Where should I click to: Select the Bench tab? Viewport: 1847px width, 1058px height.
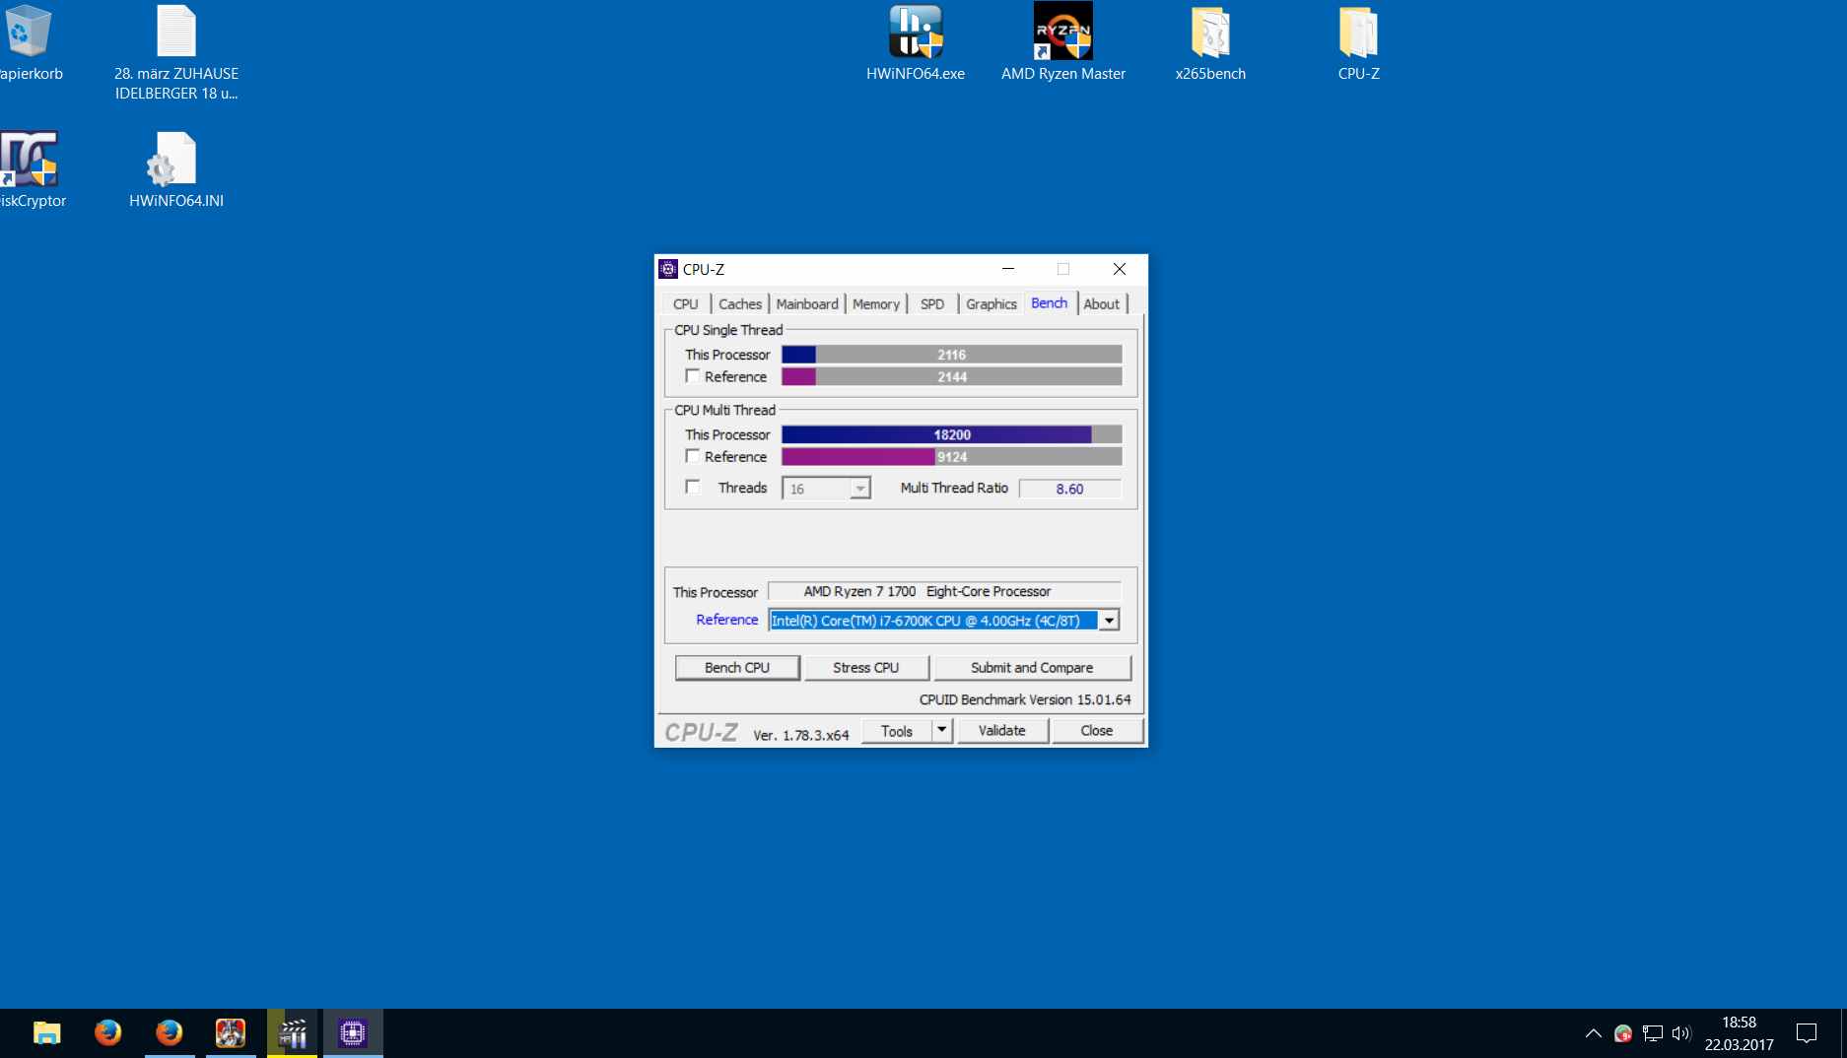[1050, 303]
